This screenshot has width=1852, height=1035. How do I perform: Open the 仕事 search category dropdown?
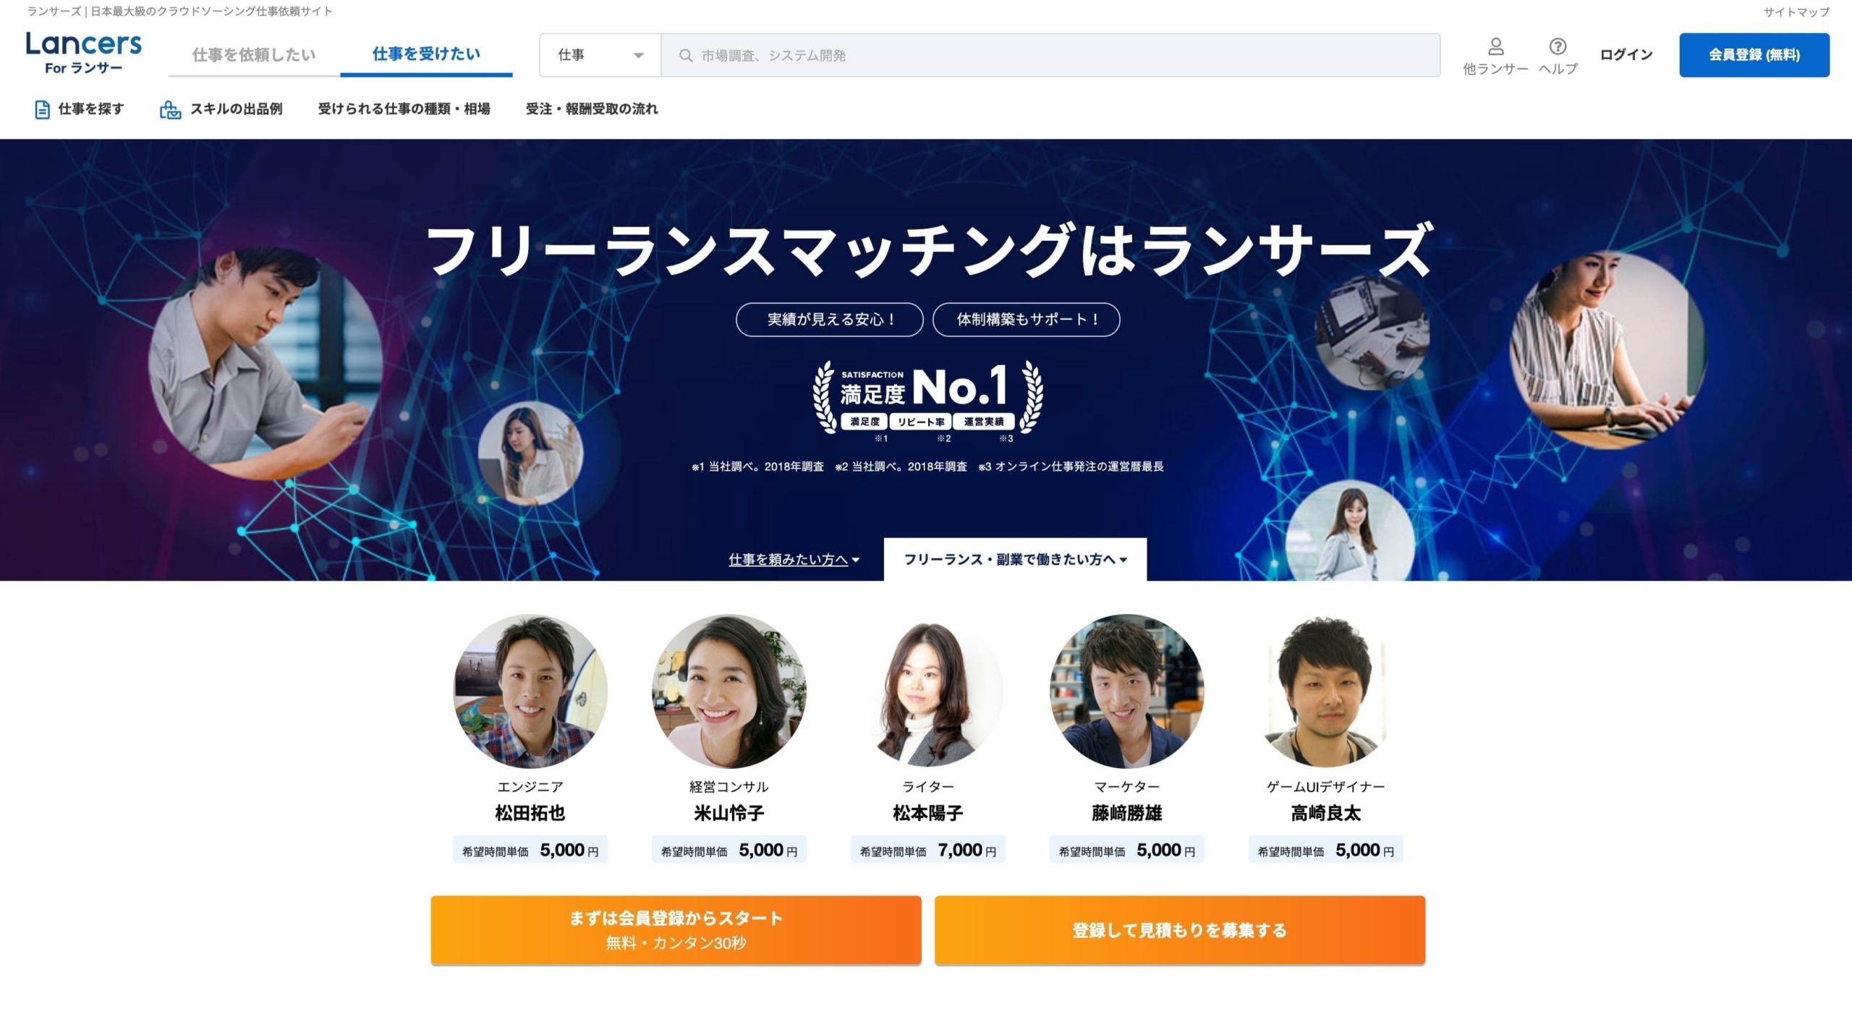[600, 55]
